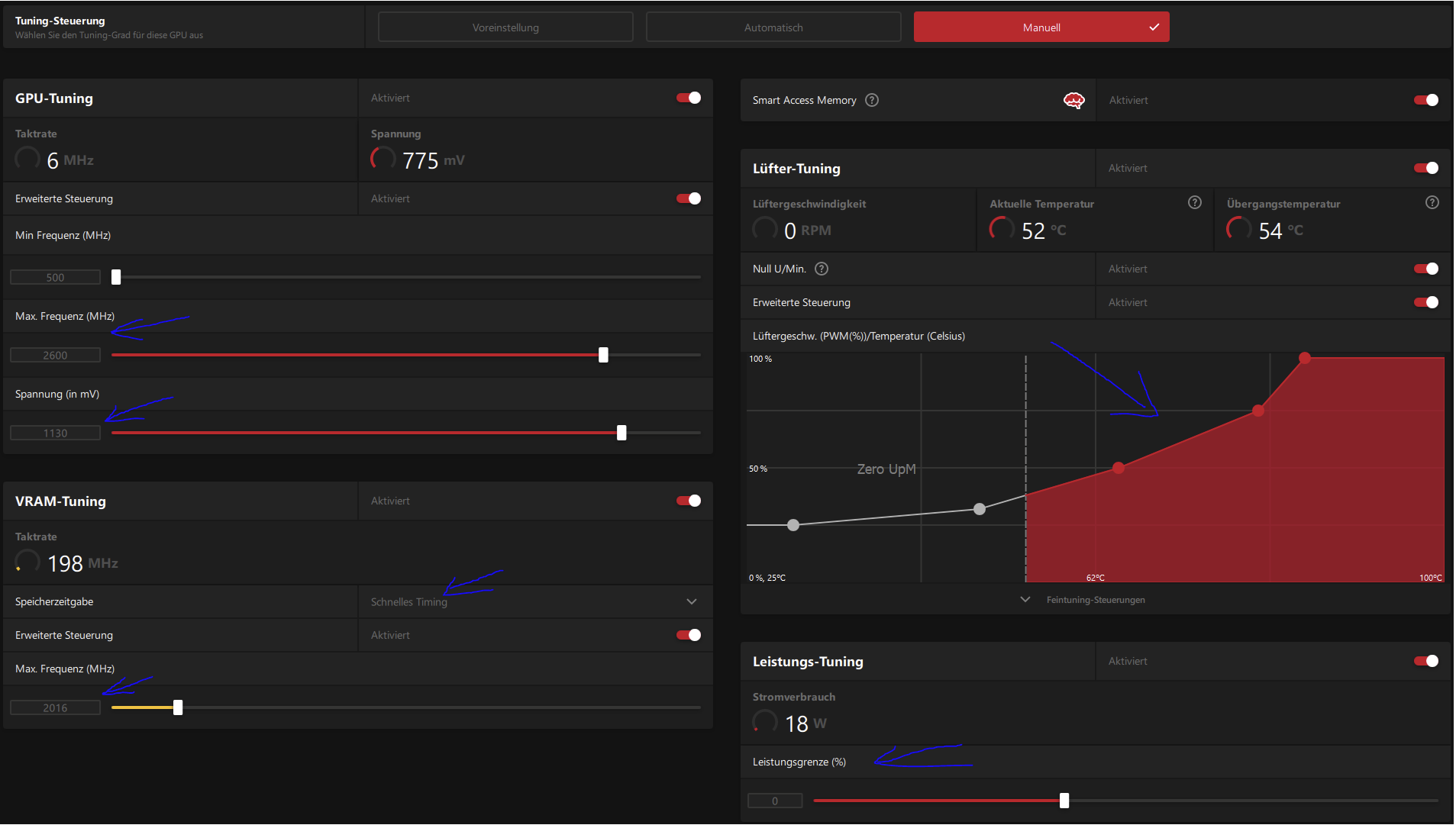Image resolution: width=1456 pixels, height=825 pixels.
Task: Click the GPU Max. Frequenz slider handle
Action: click(x=603, y=355)
